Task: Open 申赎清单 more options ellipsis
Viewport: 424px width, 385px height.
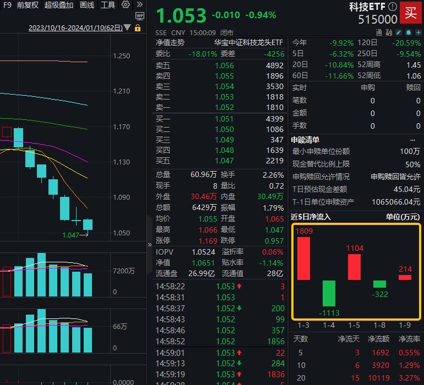Action: tap(412, 140)
